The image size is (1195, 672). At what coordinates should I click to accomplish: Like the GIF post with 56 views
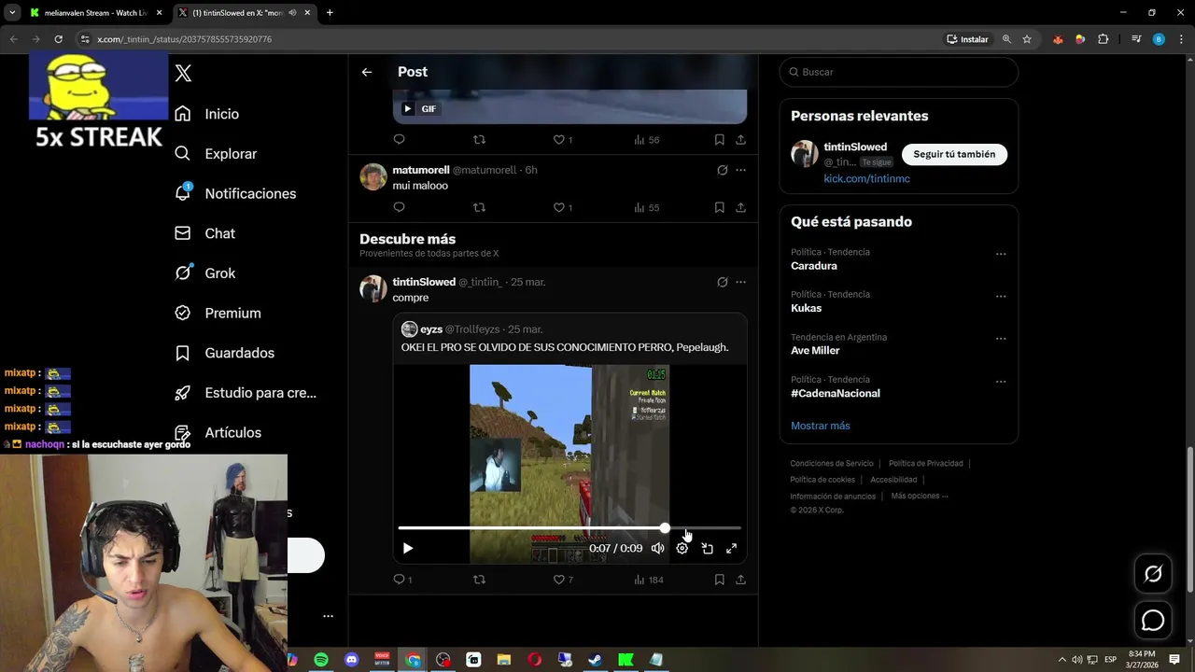563,140
